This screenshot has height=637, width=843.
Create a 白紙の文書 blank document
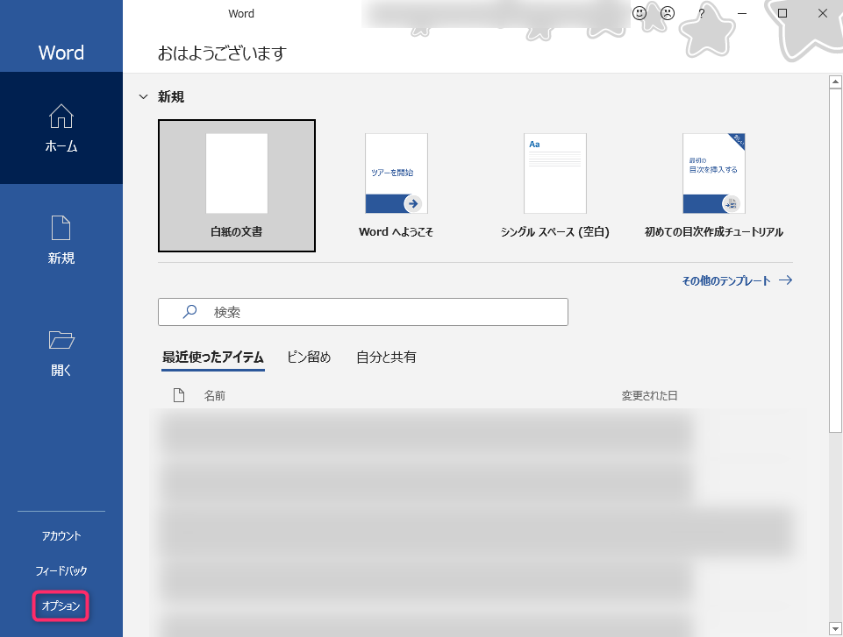[x=237, y=186]
